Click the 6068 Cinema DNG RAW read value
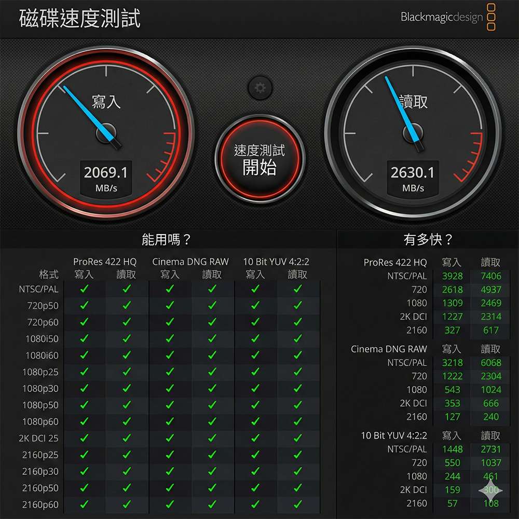 (490, 363)
